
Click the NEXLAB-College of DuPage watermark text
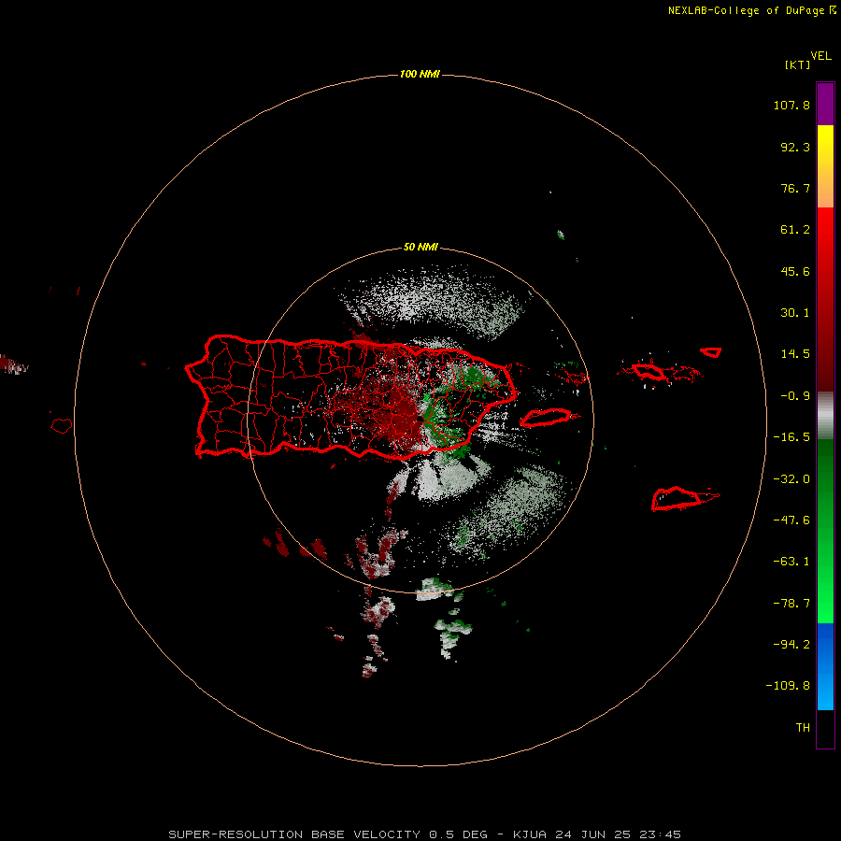(x=751, y=10)
